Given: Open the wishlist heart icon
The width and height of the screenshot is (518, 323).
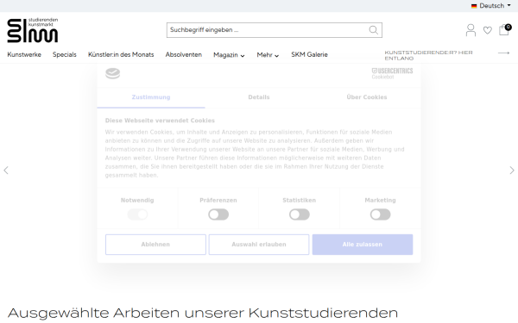Looking at the screenshot, I should [x=487, y=30].
